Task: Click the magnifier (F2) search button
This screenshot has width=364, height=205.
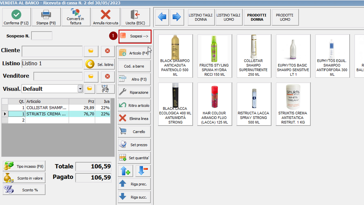Action: pyautogui.click(x=105, y=89)
